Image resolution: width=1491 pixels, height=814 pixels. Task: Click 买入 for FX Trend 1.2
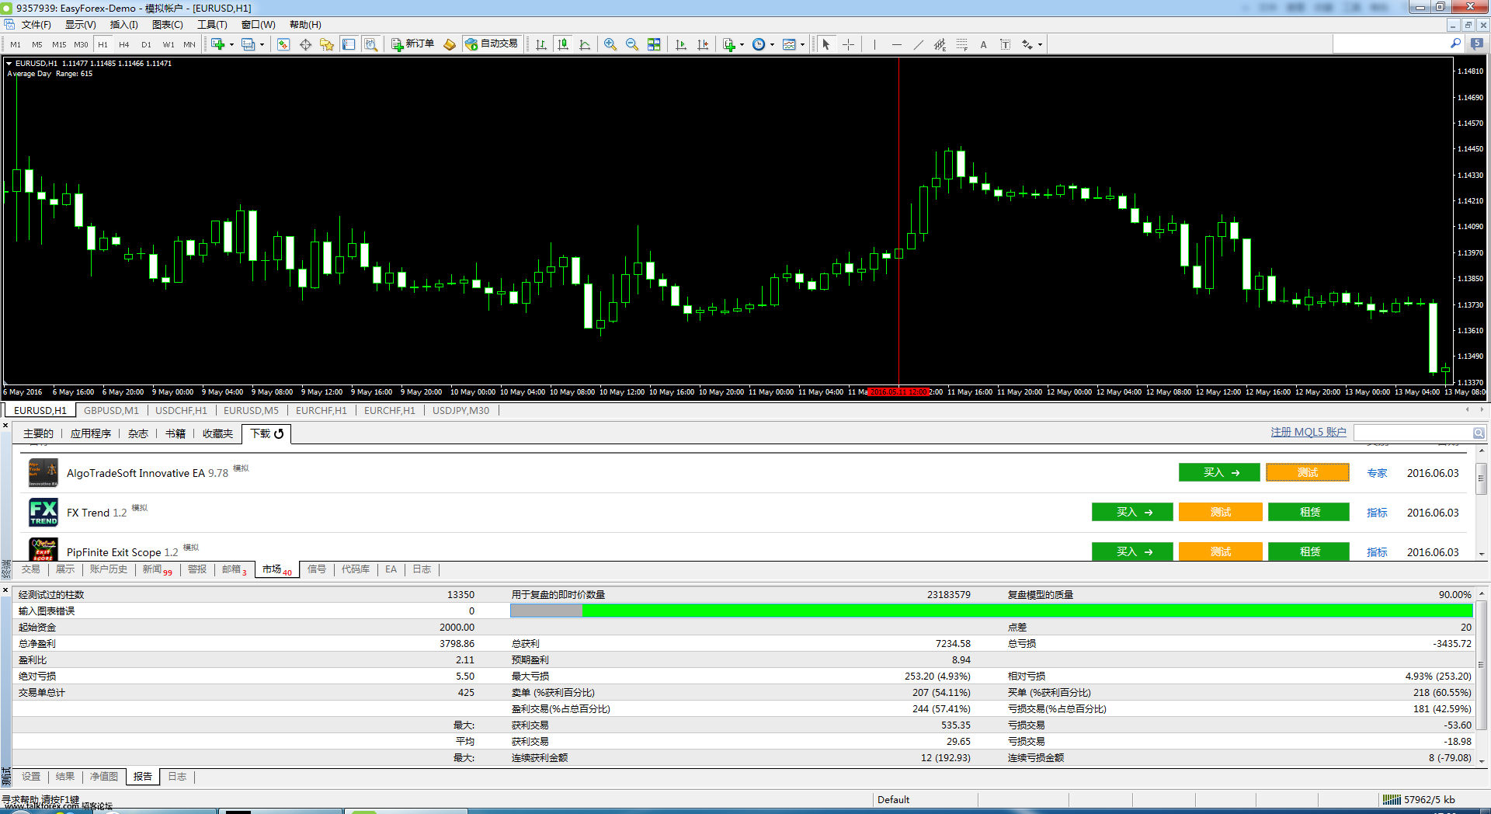(1132, 512)
